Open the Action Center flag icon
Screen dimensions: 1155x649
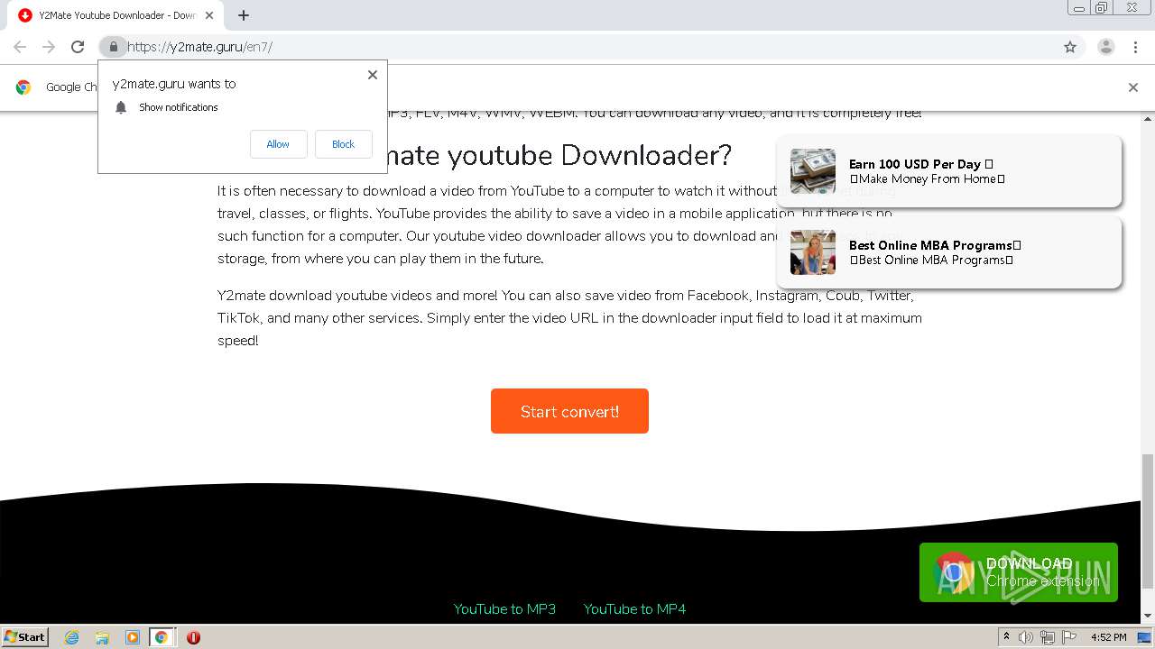(x=1067, y=637)
